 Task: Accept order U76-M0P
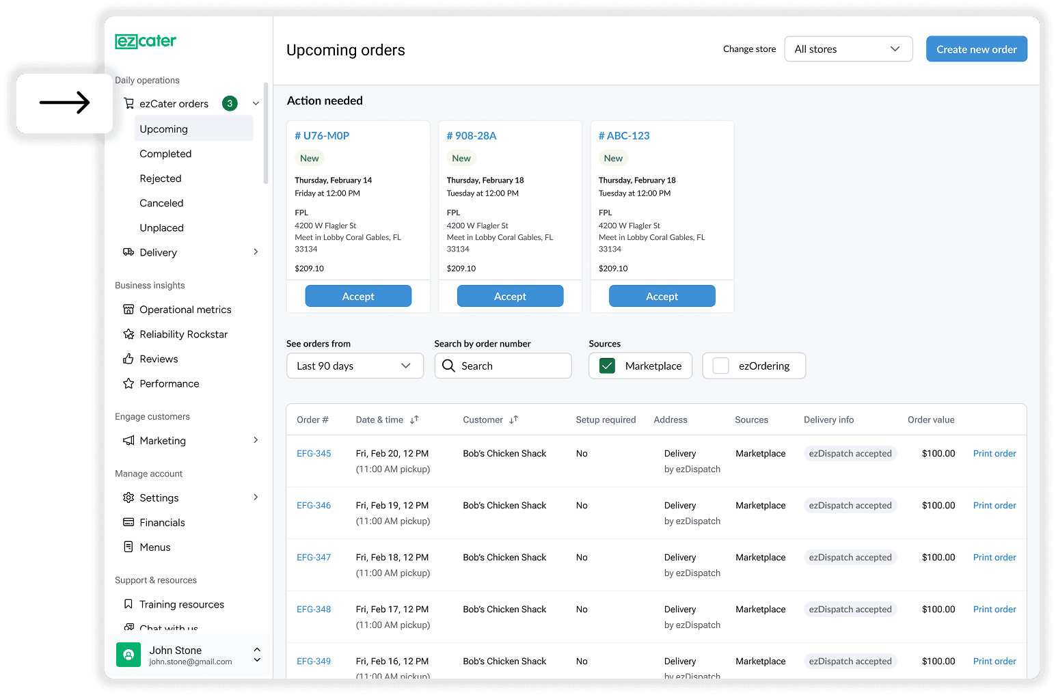point(358,296)
